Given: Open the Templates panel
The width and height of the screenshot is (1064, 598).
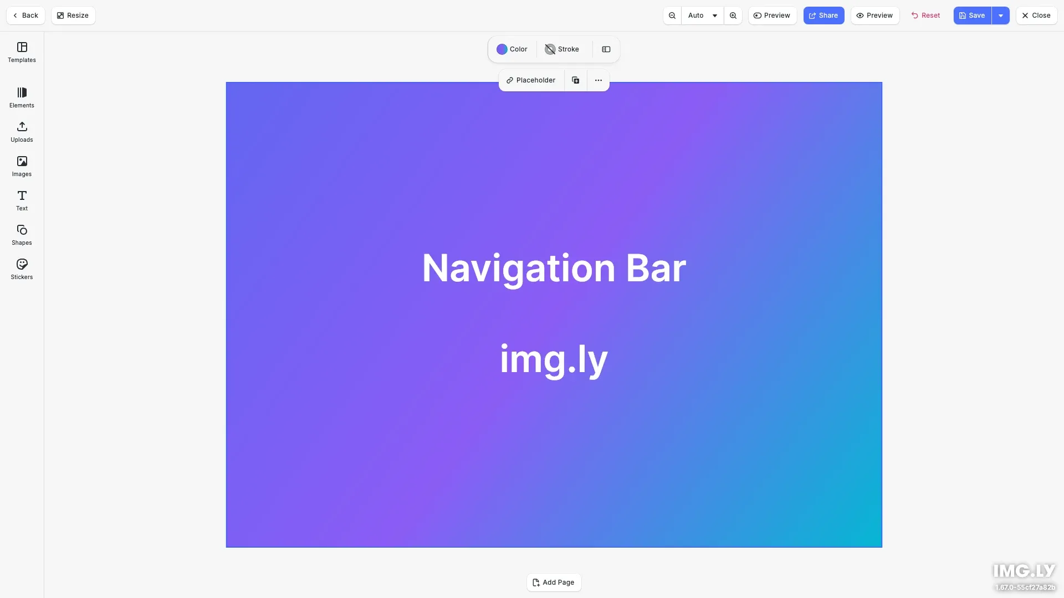Looking at the screenshot, I should [22, 52].
